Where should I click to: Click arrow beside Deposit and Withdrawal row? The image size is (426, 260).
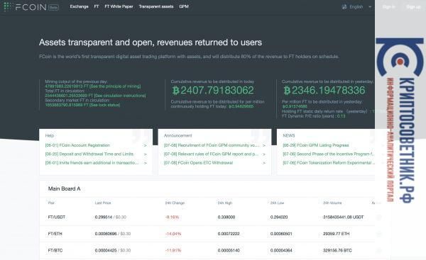(x=145, y=154)
